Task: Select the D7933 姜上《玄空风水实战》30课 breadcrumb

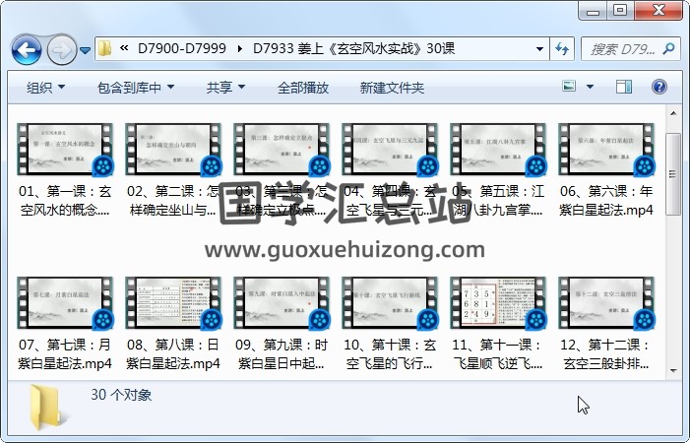Action: [x=353, y=48]
